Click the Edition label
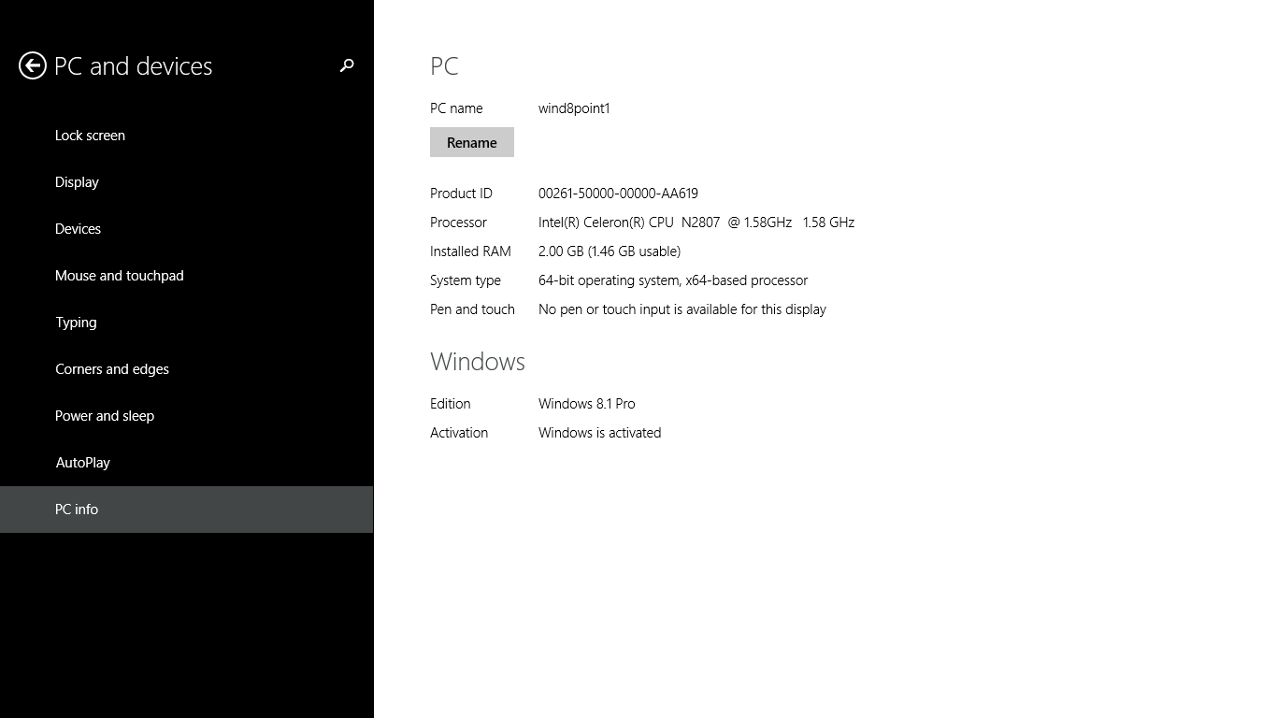 (451, 404)
